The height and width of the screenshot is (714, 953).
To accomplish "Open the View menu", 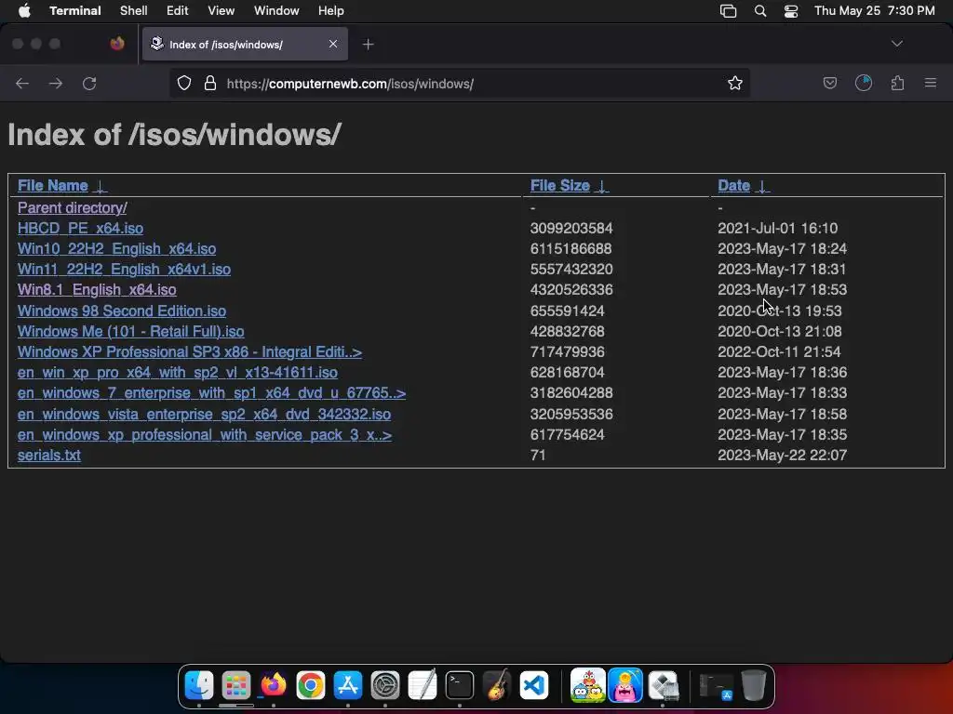I will click(x=221, y=11).
